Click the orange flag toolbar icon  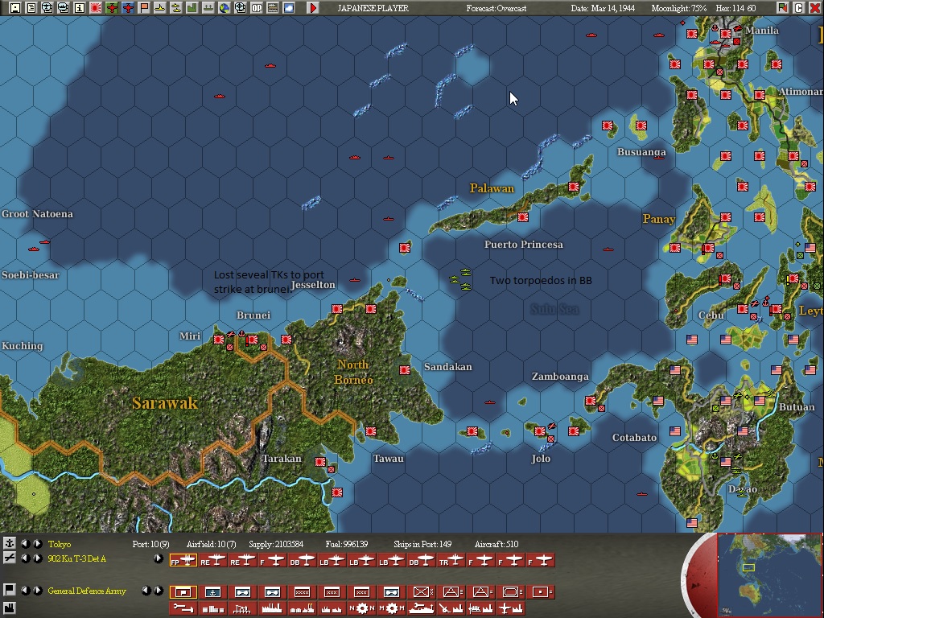[144, 8]
